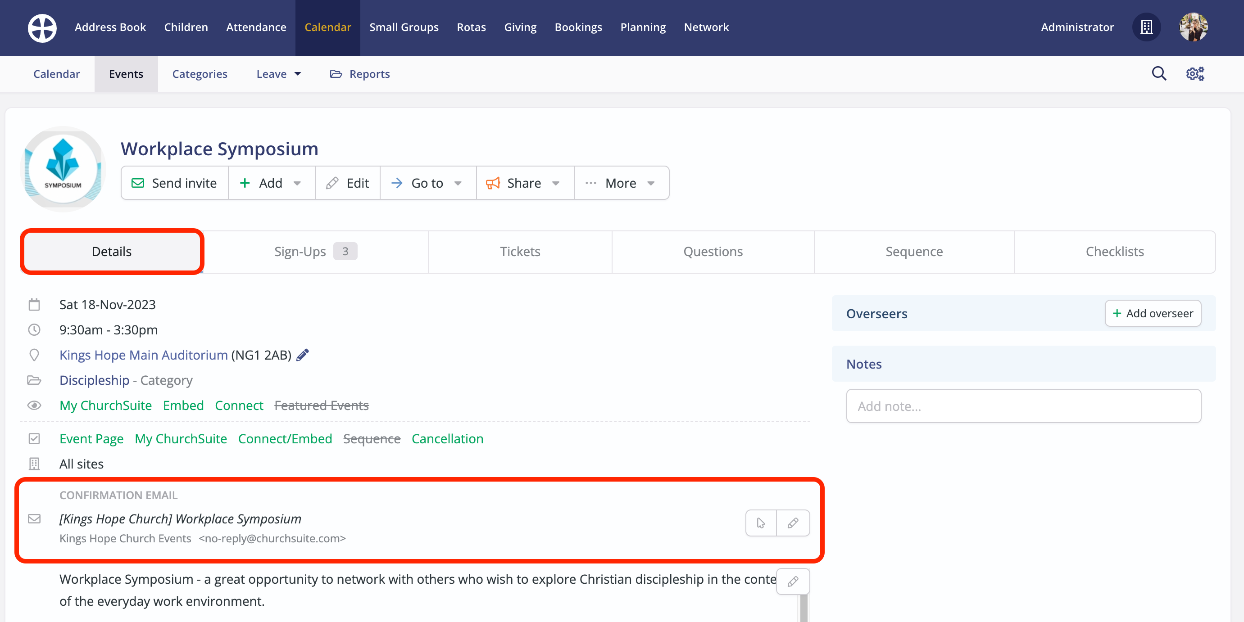Click the Add note input field

coord(1023,406)
